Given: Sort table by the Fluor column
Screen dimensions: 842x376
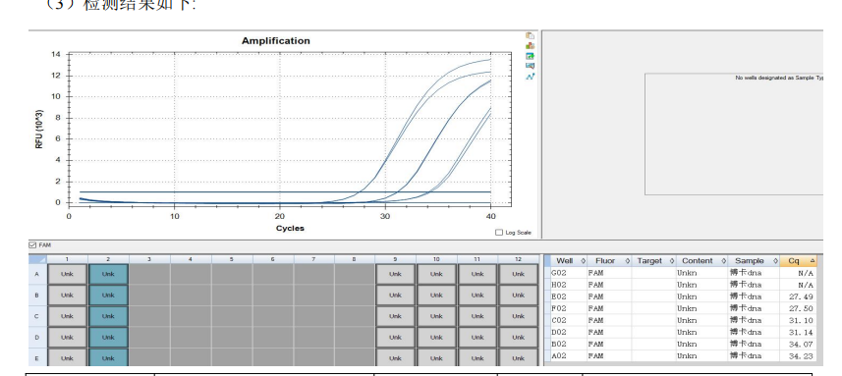Looking at the screenshot, I should click(x=609, y=261).
